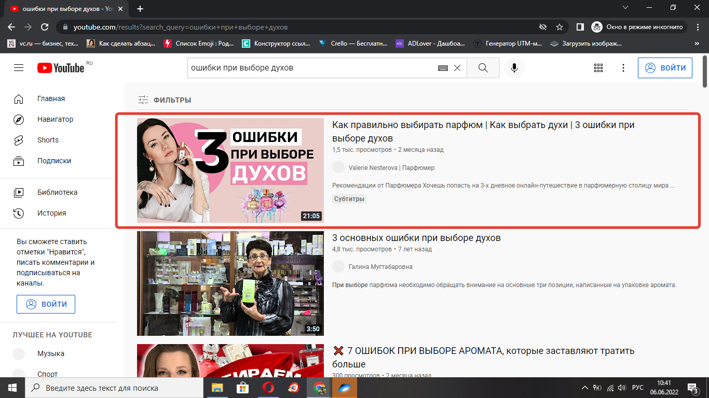This screenshot has height=398, width=709.
Task: Open the Как сделать абзац bookmark
Action: [121, 44]
